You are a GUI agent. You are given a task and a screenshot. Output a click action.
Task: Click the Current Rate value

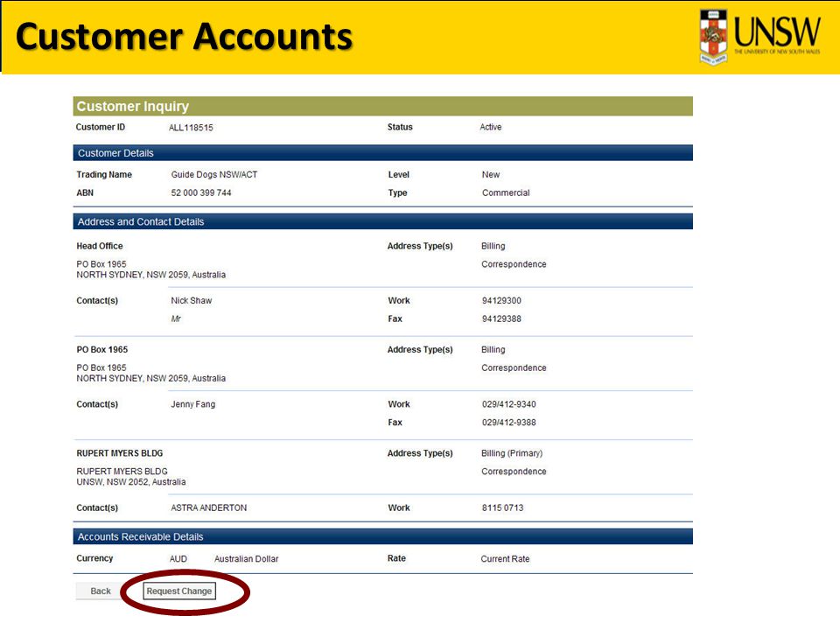point(505,559)
